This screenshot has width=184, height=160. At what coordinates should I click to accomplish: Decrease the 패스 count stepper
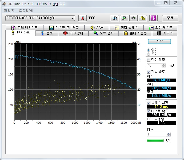(169, 135)
